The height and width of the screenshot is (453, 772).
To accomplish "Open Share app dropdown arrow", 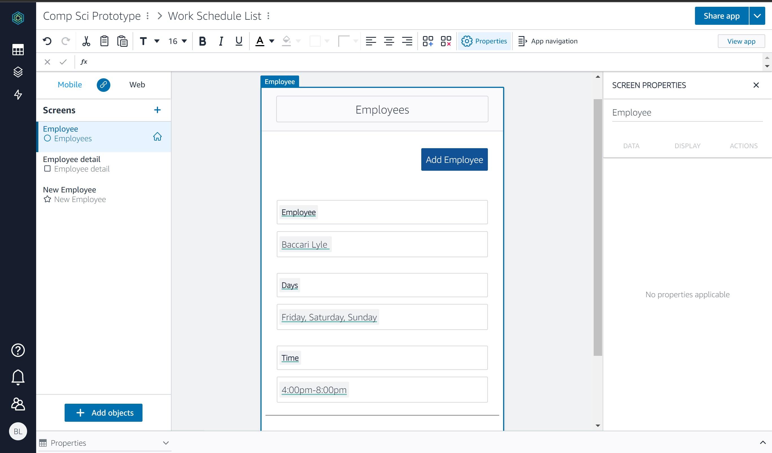I will point(757,16).
